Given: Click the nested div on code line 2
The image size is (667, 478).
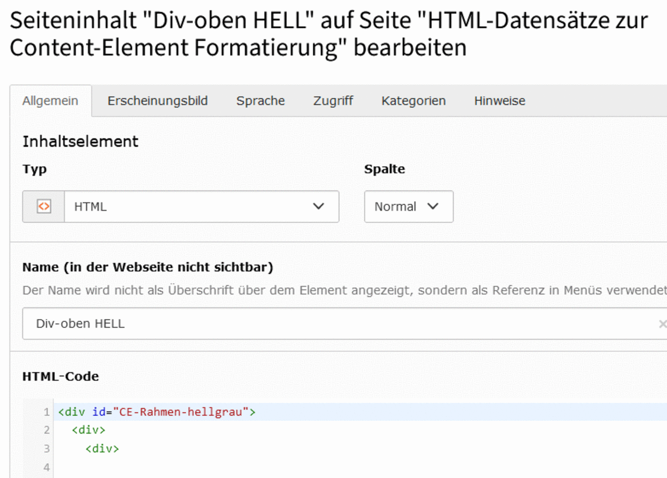Looking at the screenshot, I should (x=88, y=430).
